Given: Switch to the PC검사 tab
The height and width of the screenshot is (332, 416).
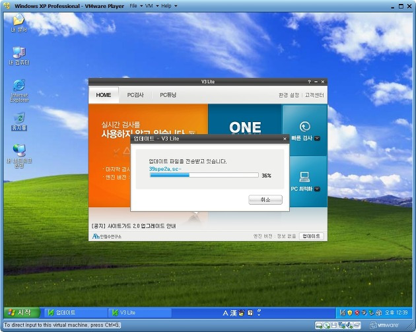Looking at the screenshot, I should [x=135, y=95].
